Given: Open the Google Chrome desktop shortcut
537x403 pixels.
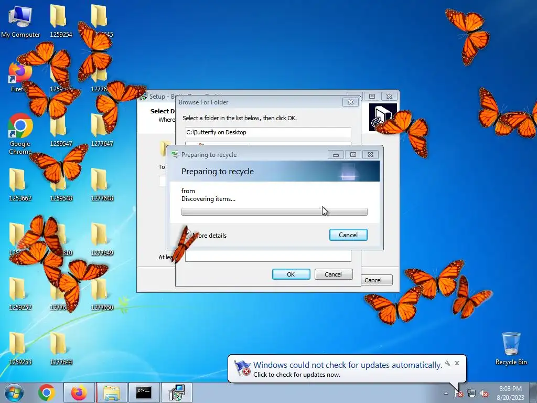Looking at the screenshot, I should point(20,133).
